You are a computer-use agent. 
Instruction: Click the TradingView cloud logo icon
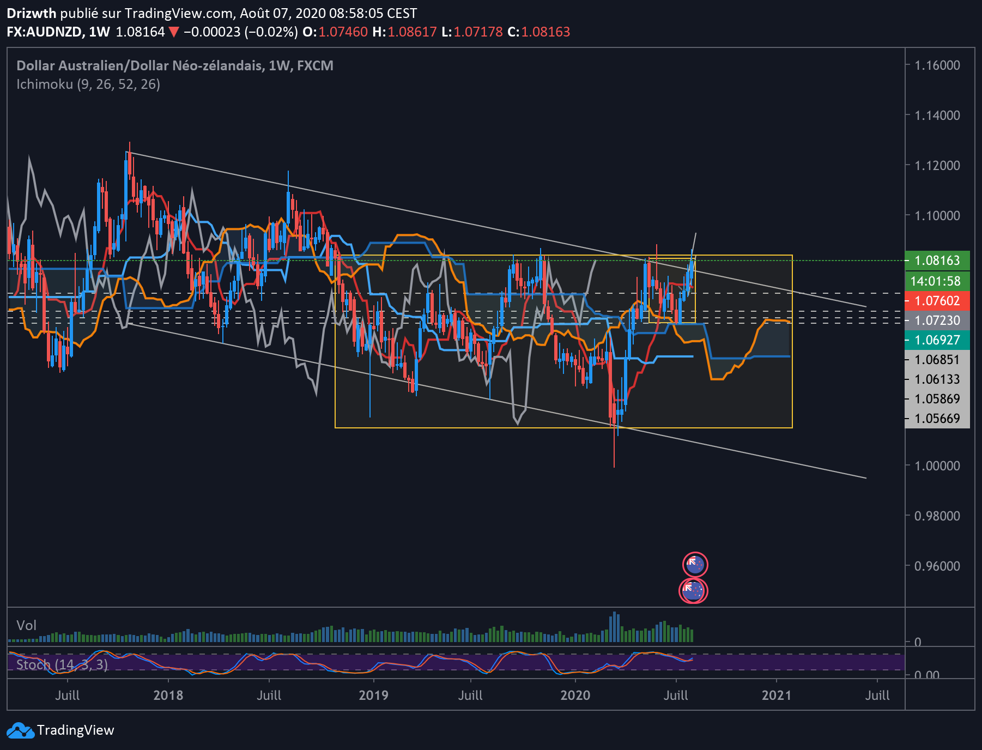pos(20,730)
